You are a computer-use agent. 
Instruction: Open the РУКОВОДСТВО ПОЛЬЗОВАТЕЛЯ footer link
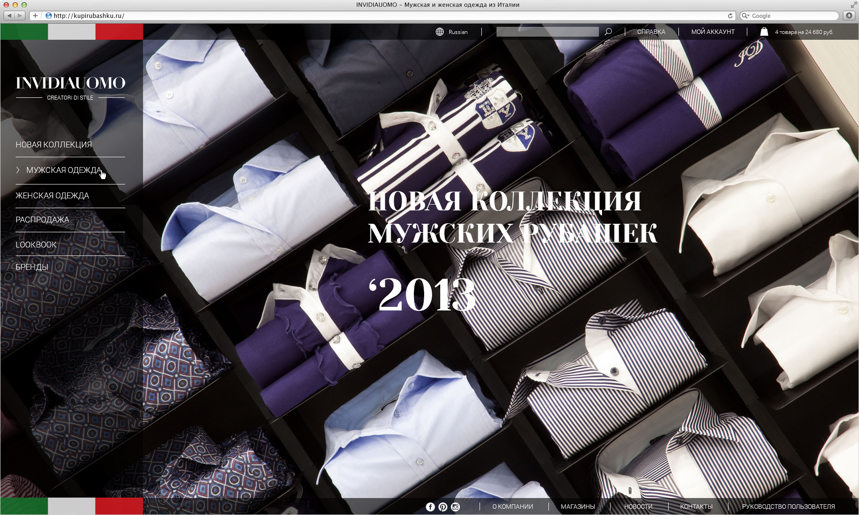[x=788, y=507]
